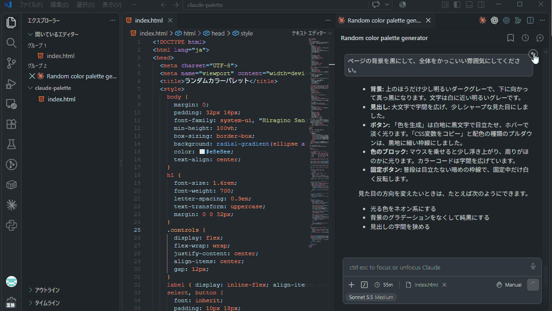552x311 pixels.
Task: Open the Claude starburst view in activity bar
Action: pyautogui.click(x=11, y=205)
